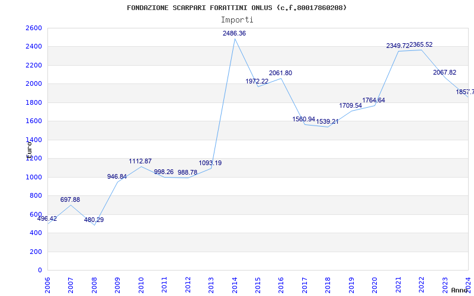This screenshot has height=296, width=474.
Task: Click the x-axis year 2015
Action: coord(258,286)
